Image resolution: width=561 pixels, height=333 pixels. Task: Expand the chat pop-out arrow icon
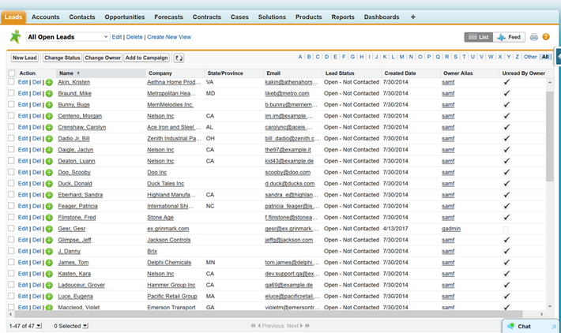pyautogui.click(x=554, y=327)
